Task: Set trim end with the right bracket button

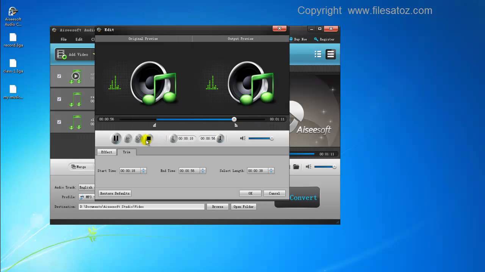Action: point(220,139)
